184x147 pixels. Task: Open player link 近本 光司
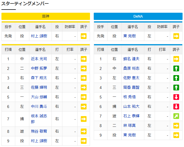(x=39, y=59)
